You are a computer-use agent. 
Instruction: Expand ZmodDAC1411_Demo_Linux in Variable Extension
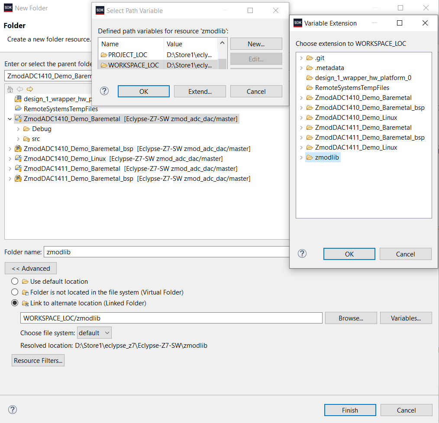pos(301,147)
